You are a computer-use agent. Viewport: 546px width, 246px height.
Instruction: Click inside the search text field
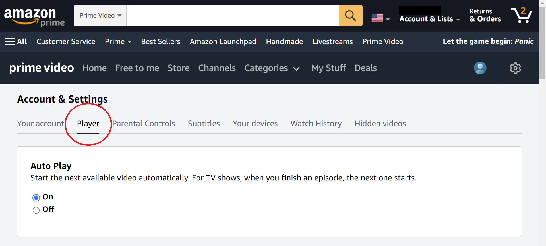click(233, 16)
